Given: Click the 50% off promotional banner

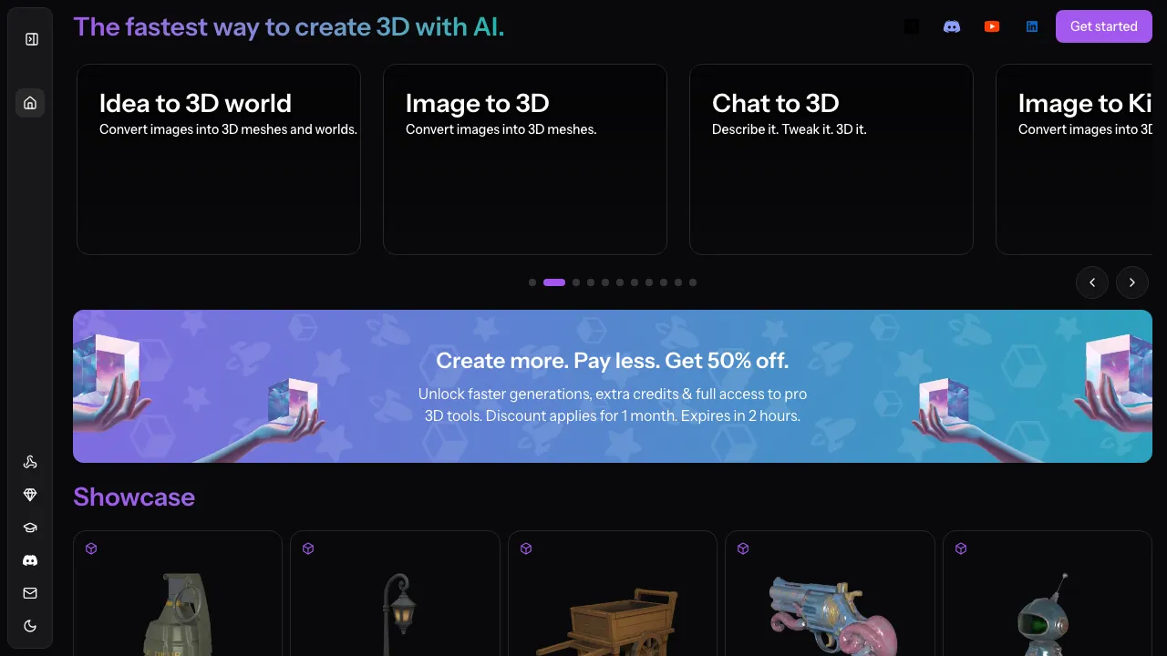Looking at the screenshot, I should click(613, 386).
